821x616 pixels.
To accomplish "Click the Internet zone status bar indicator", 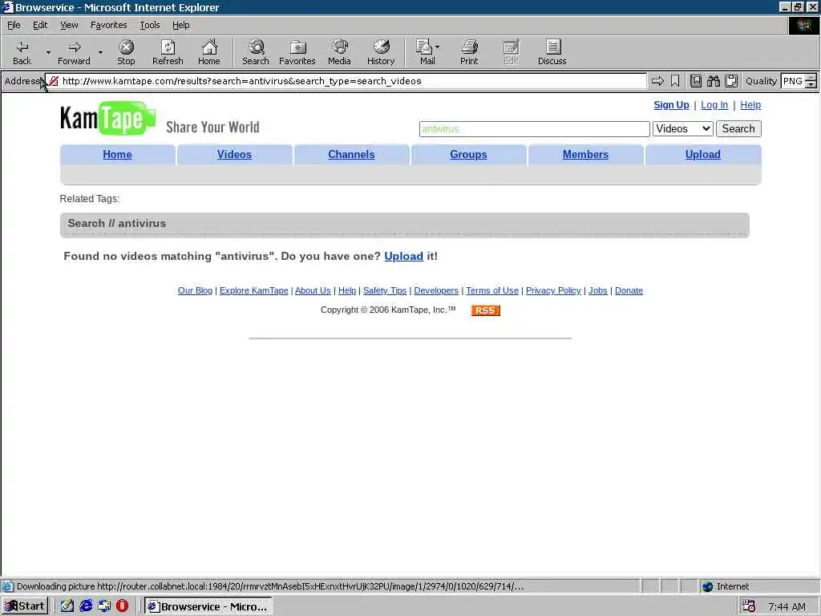I will point(726,586).
